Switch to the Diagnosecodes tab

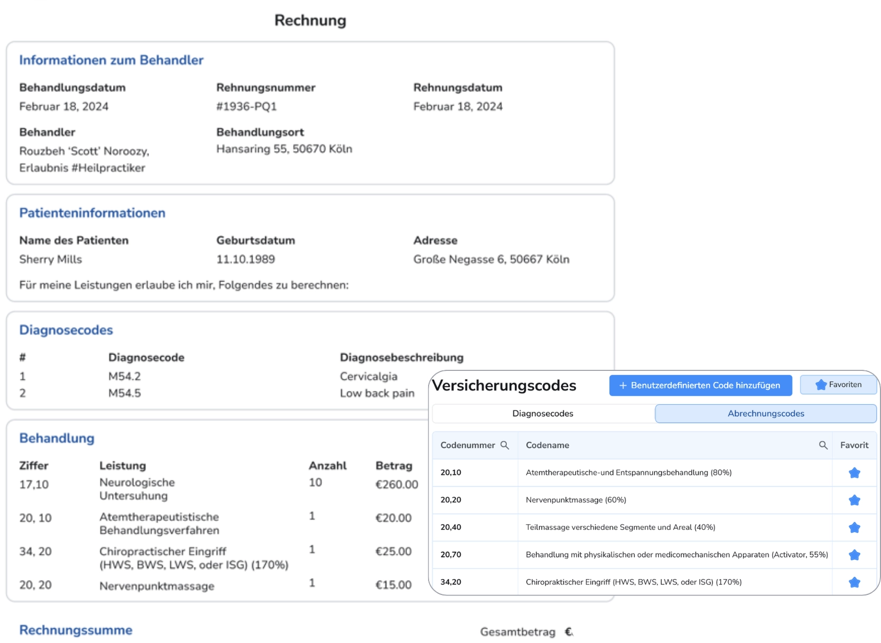pos(542,414)
